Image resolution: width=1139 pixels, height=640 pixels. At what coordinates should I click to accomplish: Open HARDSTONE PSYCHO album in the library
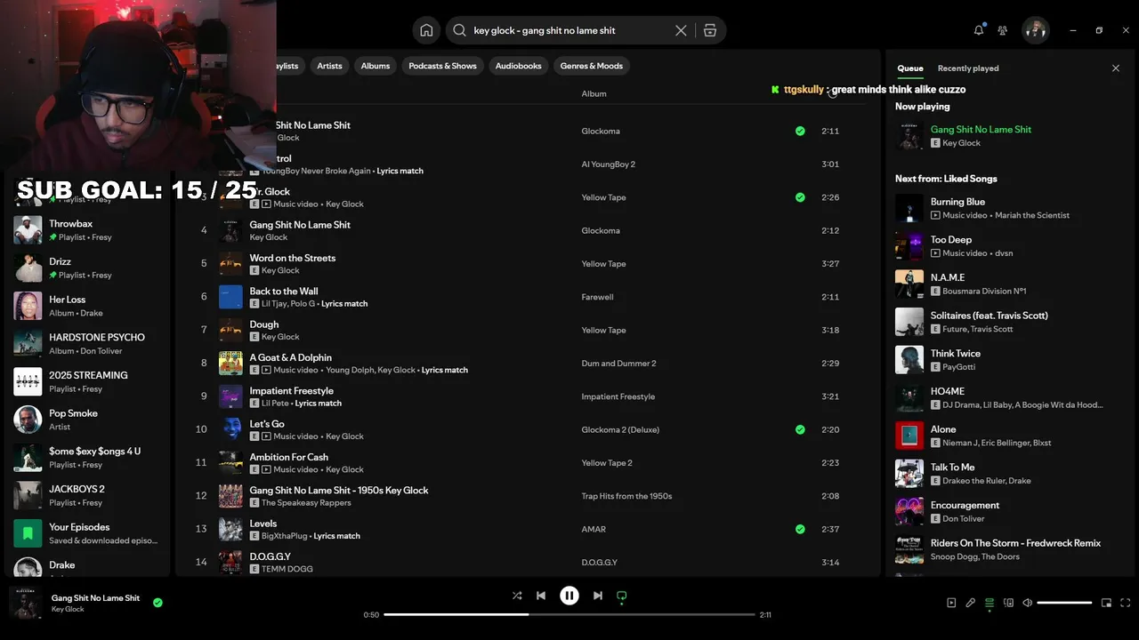86,344
